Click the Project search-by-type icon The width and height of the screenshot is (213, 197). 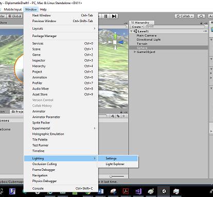coord(113,116)
